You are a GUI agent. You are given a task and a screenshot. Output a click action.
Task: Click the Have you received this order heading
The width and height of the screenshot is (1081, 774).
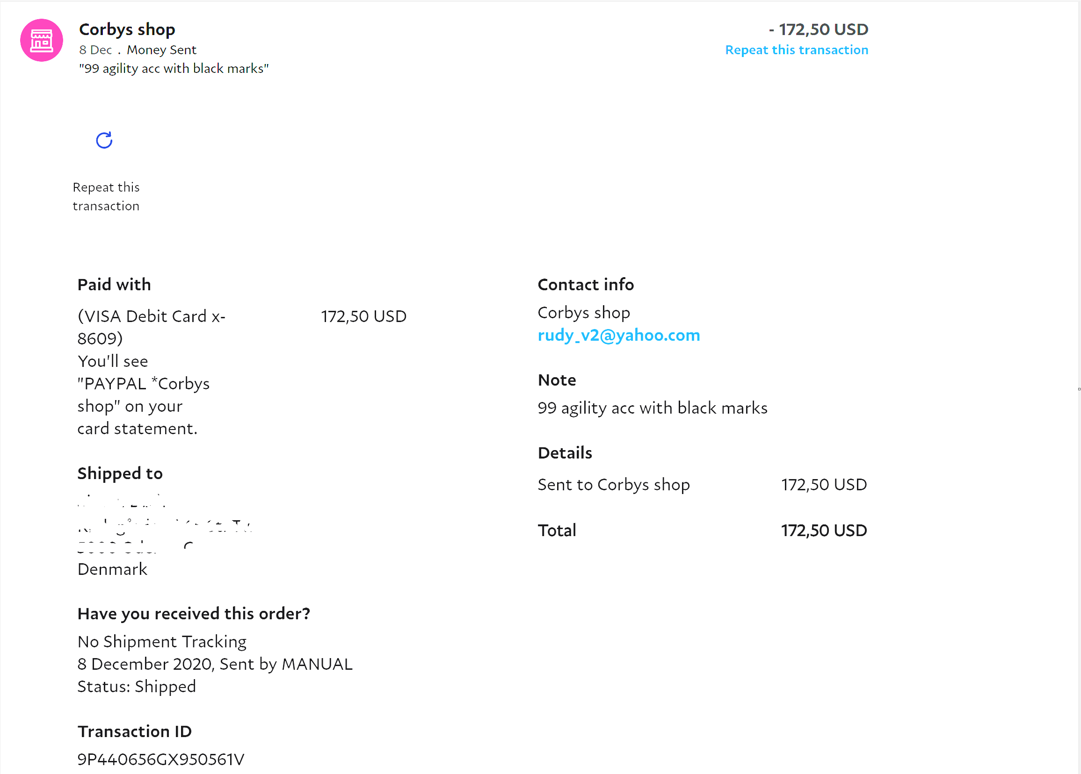[x=194, y=614]
